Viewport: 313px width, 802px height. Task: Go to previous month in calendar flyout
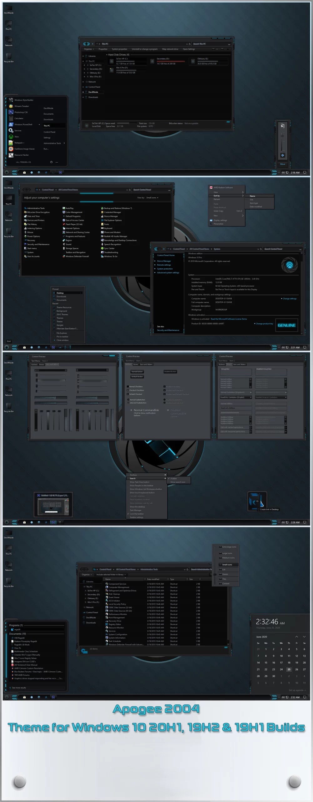click(297, 637)
